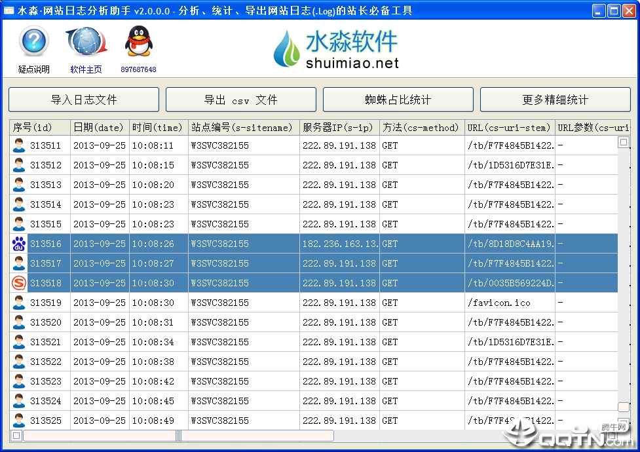The height and width of the screenshot is (452, 640).
Task: Open 软件主页 link text
Action: [x=86, y=69]
